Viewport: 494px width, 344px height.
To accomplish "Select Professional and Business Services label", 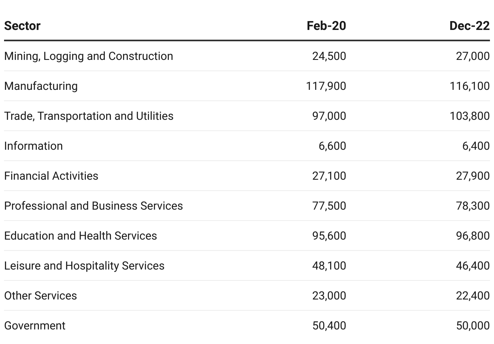I will click(x=94, y=206).
